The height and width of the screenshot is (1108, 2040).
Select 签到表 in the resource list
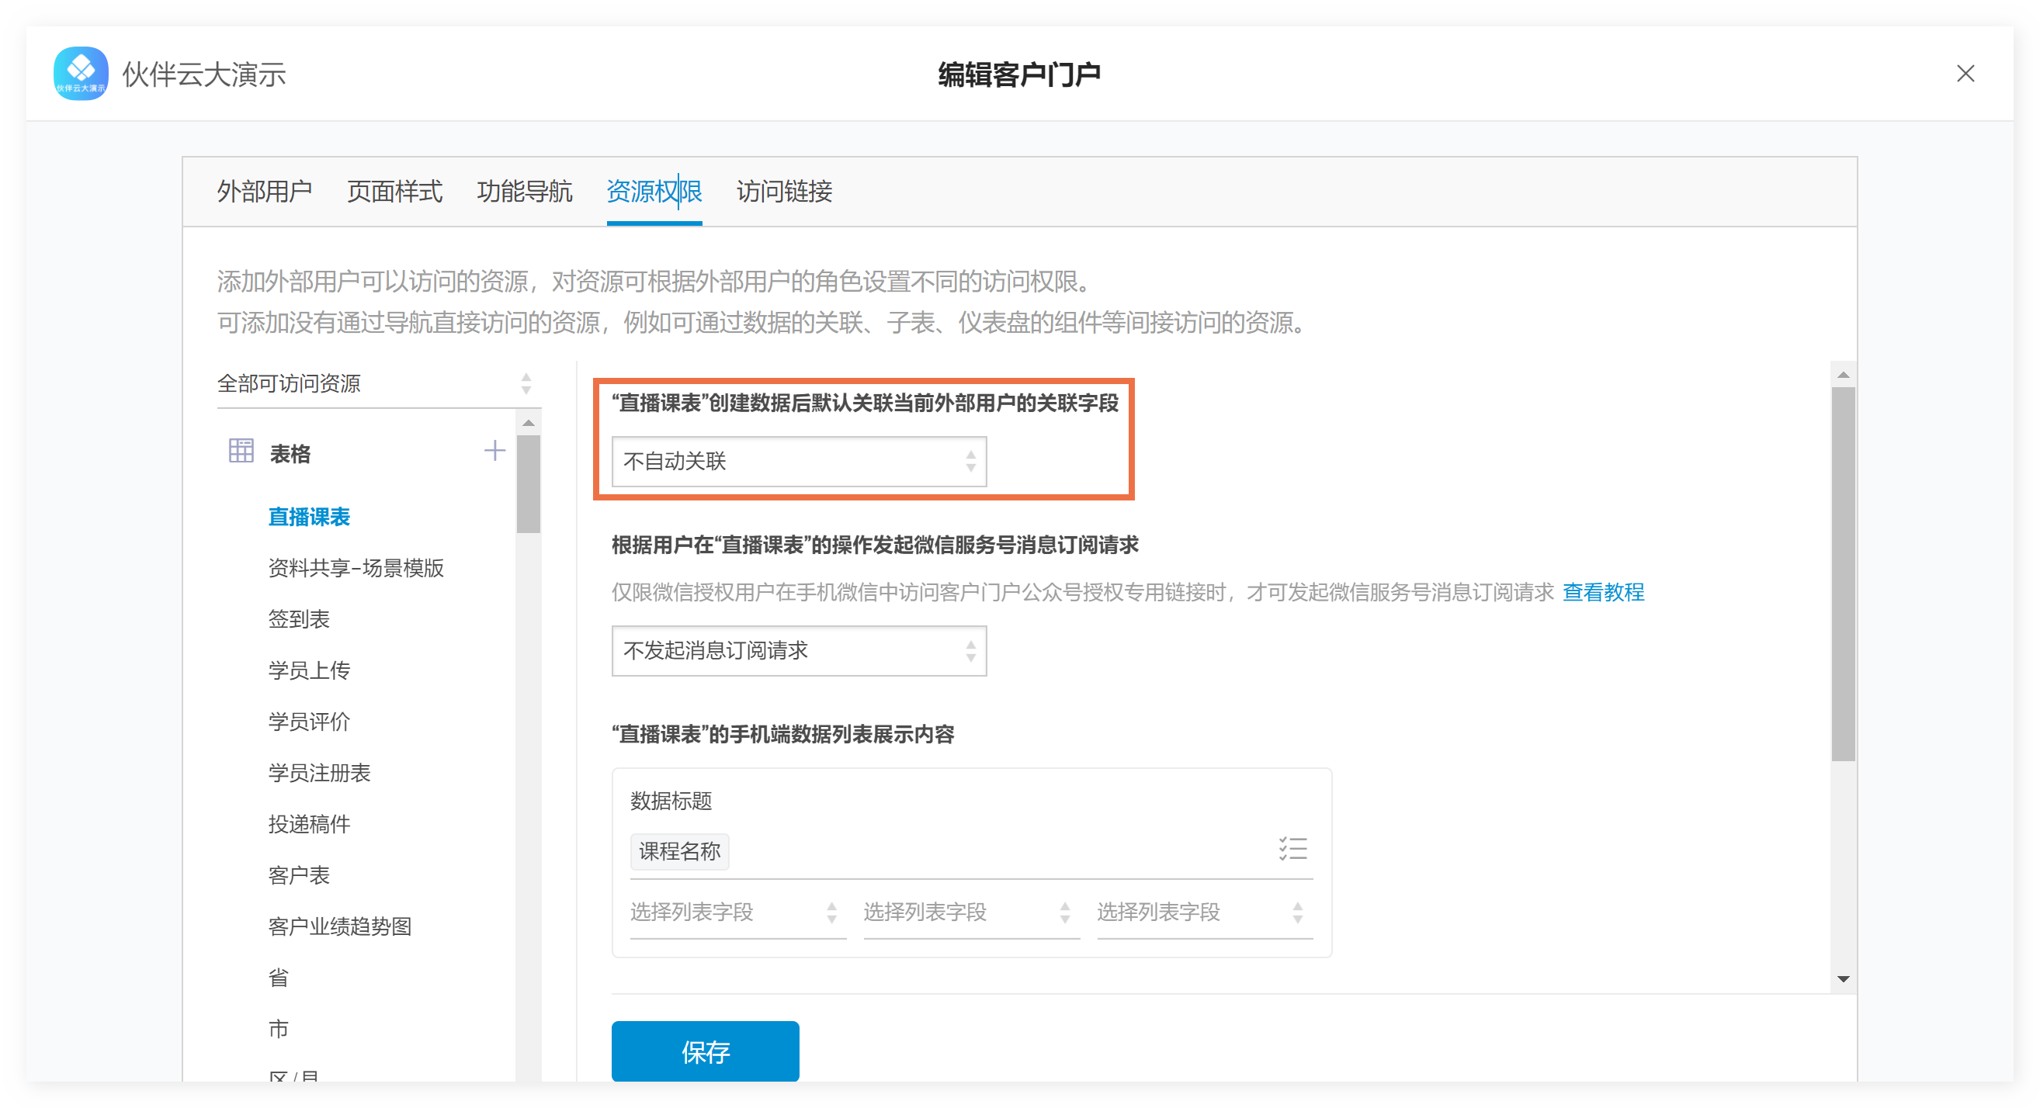tap(299, 620)
